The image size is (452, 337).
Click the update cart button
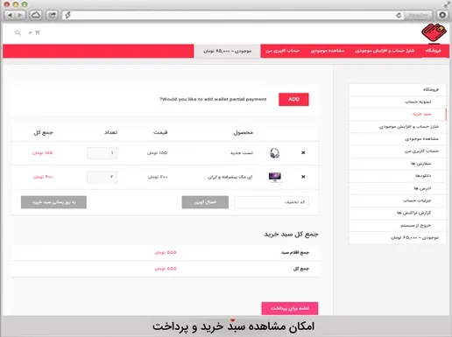click(x=53, y=202)
